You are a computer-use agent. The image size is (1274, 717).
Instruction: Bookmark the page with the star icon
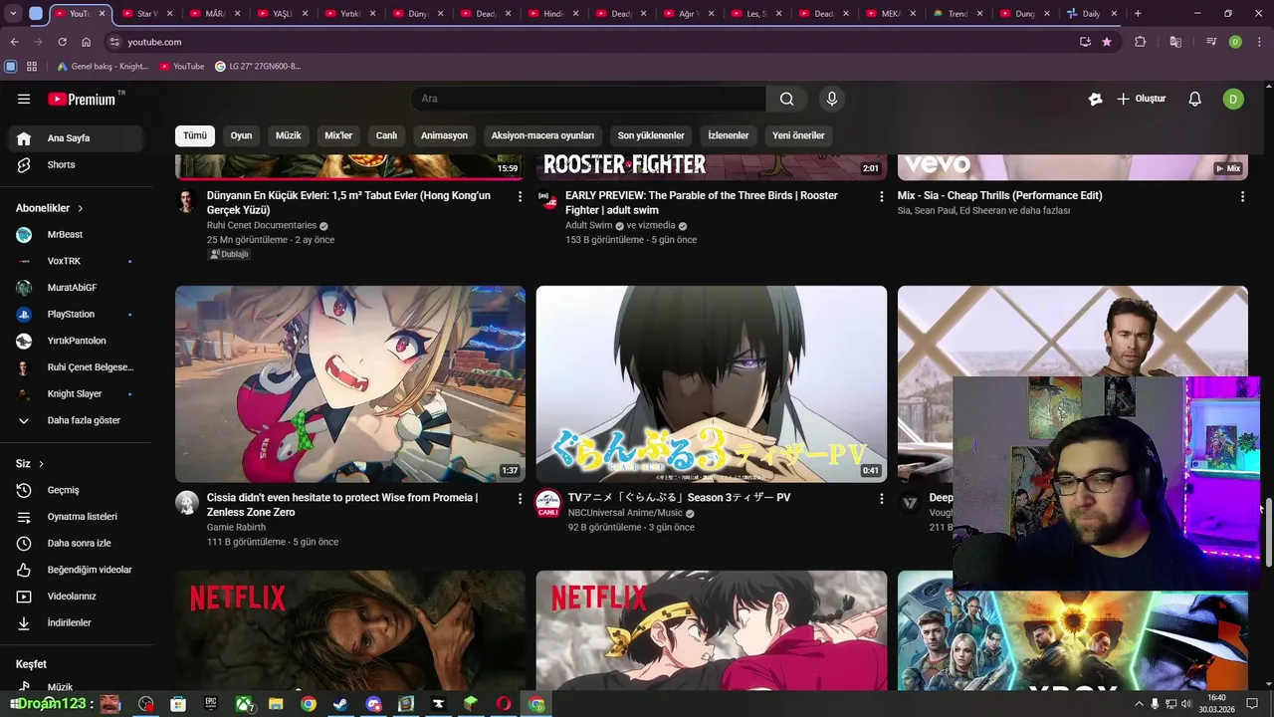tap(1107, 42)
